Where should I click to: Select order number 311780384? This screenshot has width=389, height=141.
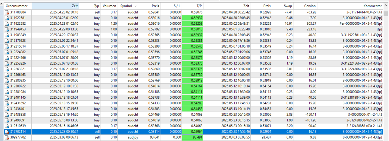coord(18,12)
